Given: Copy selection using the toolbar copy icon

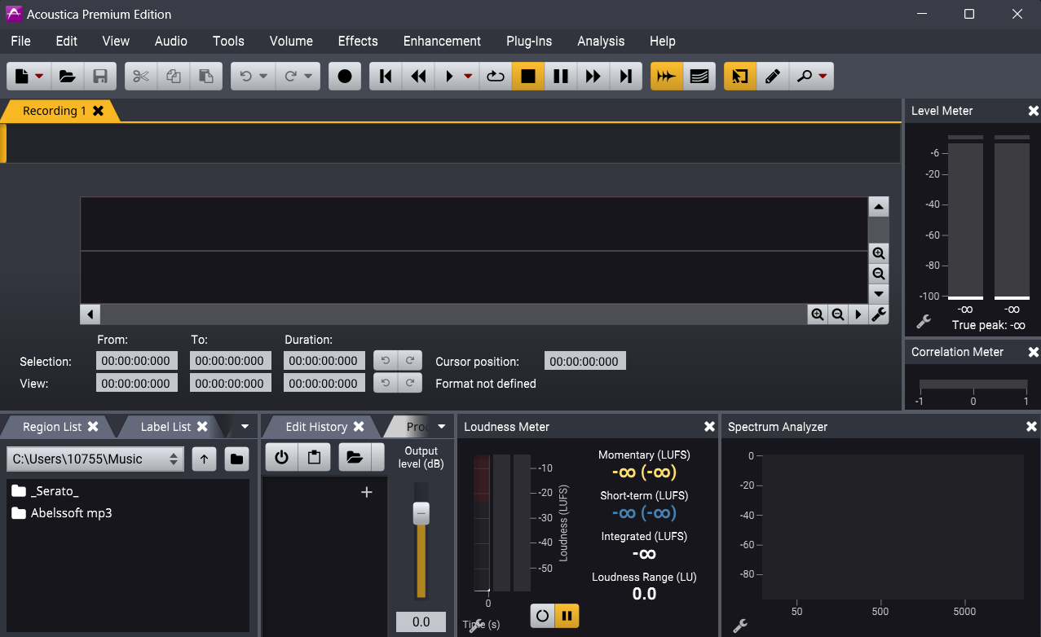Looking at the screenshot, I should (174, 77).
